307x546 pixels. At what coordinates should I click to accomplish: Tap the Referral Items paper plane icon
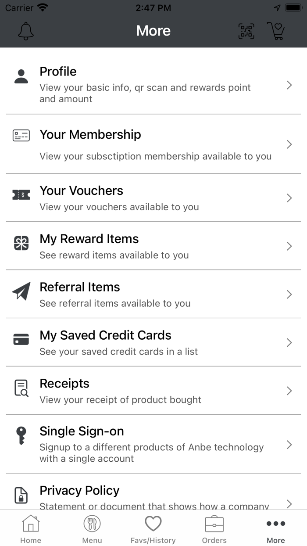pyautogui.click(x=21, y=291)
